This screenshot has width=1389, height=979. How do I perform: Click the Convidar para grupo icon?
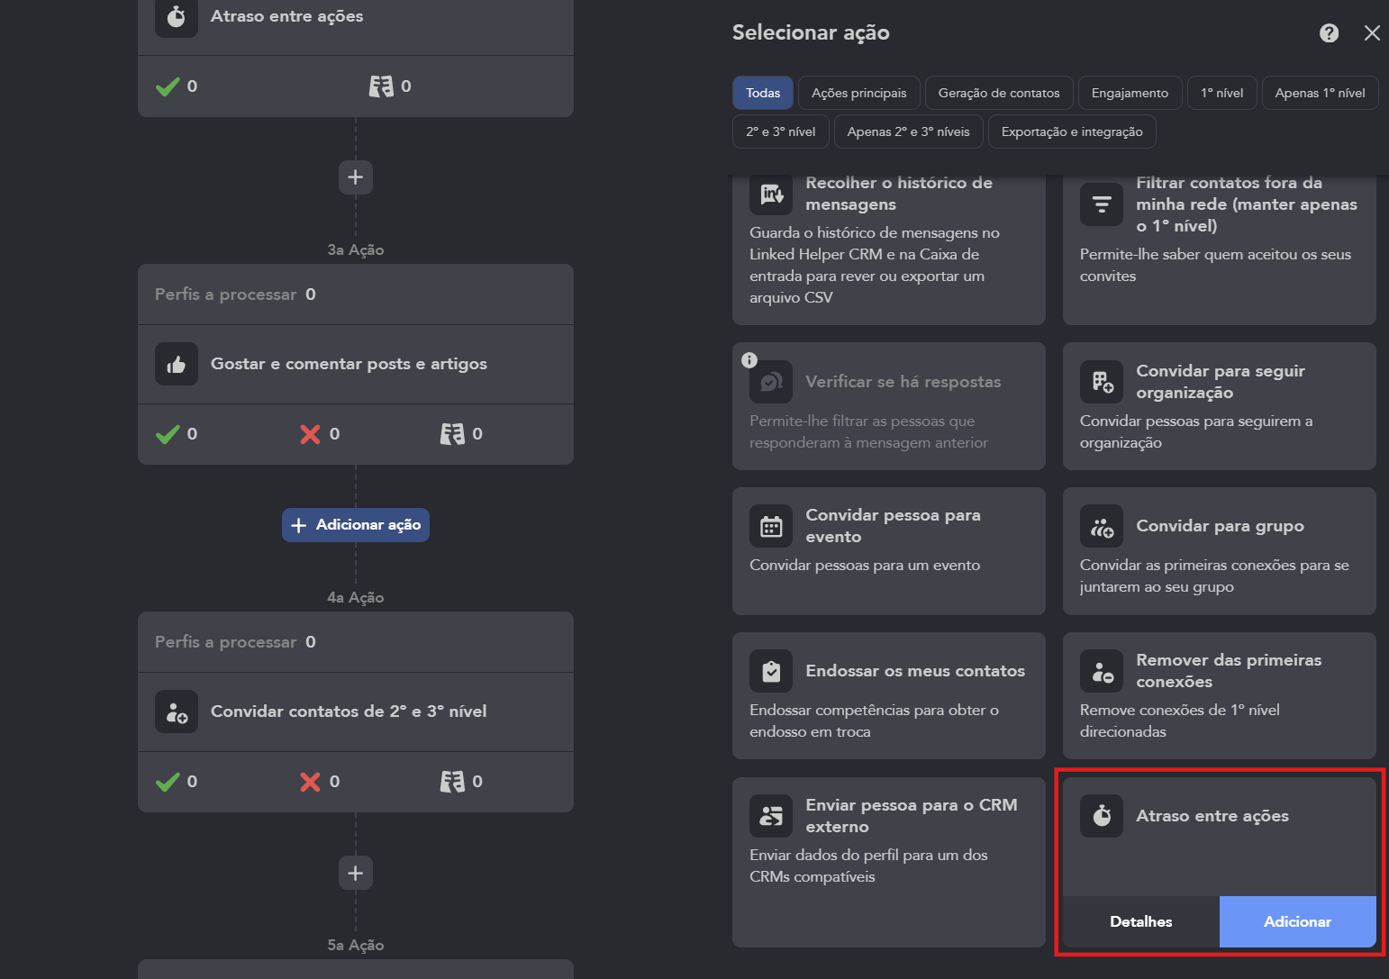(1102, 526)
